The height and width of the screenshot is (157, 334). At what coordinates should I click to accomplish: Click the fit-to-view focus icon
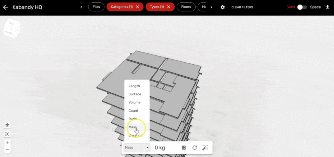click(x=8, y=134)
